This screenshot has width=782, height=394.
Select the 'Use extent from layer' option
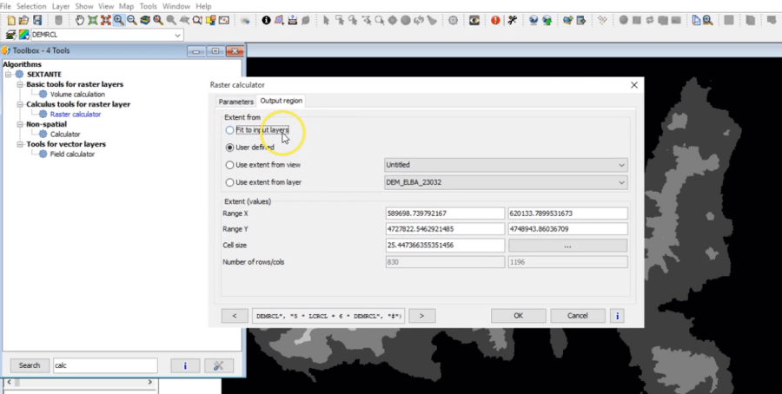229,182
